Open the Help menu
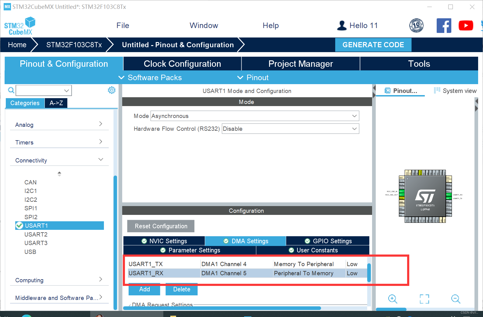Screen dimensions: 483x317 pyautogui.click(x=271, y=26)
